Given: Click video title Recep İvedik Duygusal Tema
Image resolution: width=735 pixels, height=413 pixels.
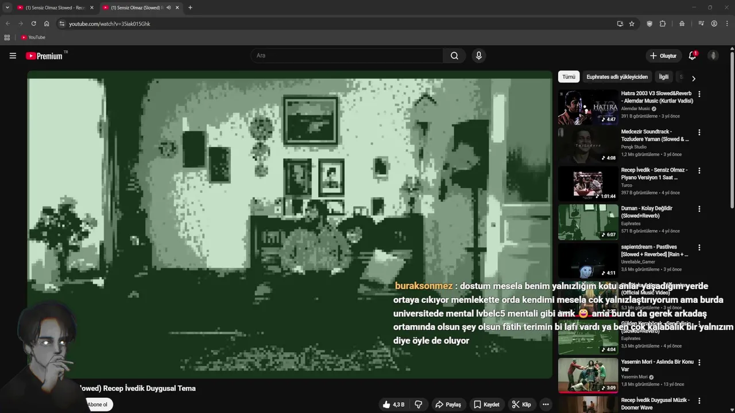Looking at the screenshot, I should tap(138, 388).
